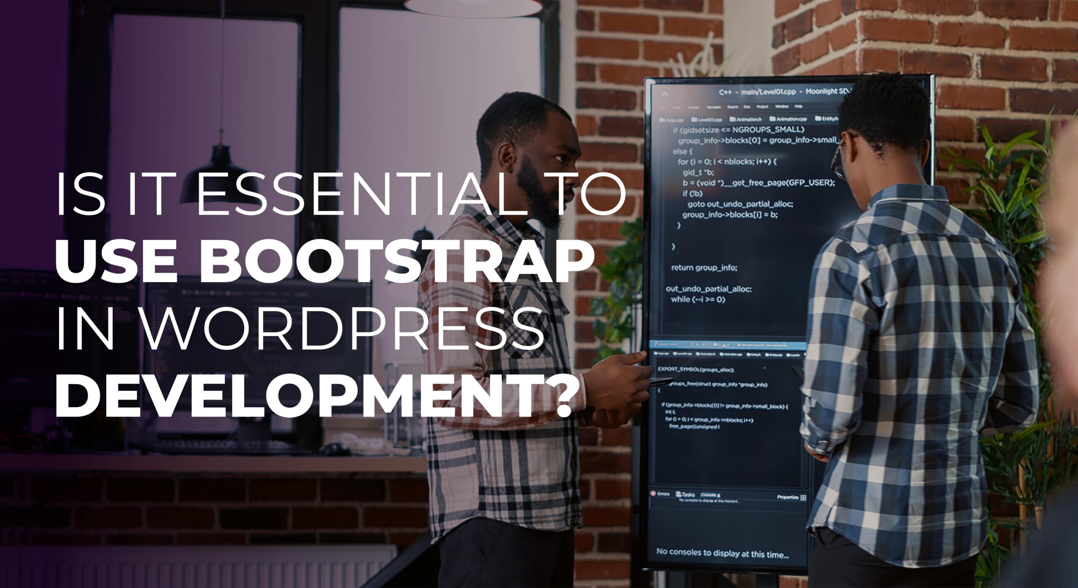
Task: Click the 'int i;' line in lower editor
Action: coord(670,412)
